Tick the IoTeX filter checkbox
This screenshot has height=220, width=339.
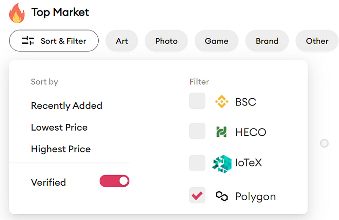(x=197, y=163)
